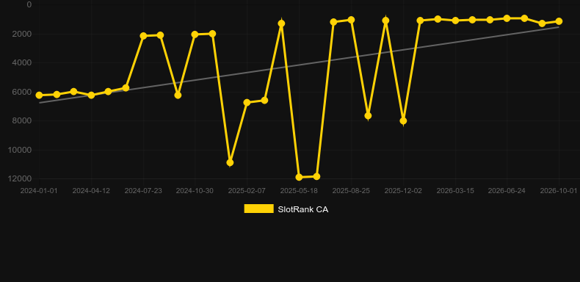Click the x-axis label 2024-04-12
Screen dimensions: 580x282
pyautogui.click(x=91, y=191)
